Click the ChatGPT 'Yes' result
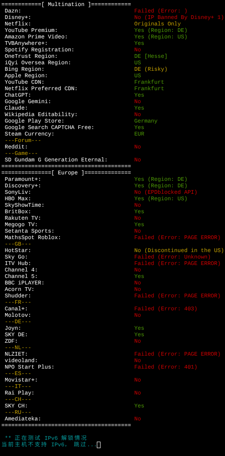The width and height of the screenshot is (225, 456). pyautogui.click(x=139, y=95)
